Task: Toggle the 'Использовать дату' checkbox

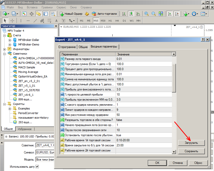Action: pyautogui.click(x=37, y=166)
